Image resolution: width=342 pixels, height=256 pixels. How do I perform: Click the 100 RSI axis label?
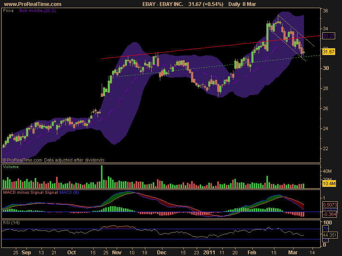(x=327, y=222)
